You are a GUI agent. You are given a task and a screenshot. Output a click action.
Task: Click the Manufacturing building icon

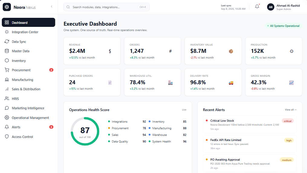(x=7, y=80)
